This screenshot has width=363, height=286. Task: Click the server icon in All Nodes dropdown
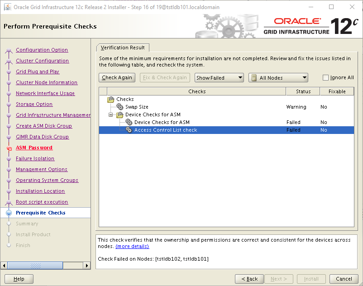[x=254, y=78]
